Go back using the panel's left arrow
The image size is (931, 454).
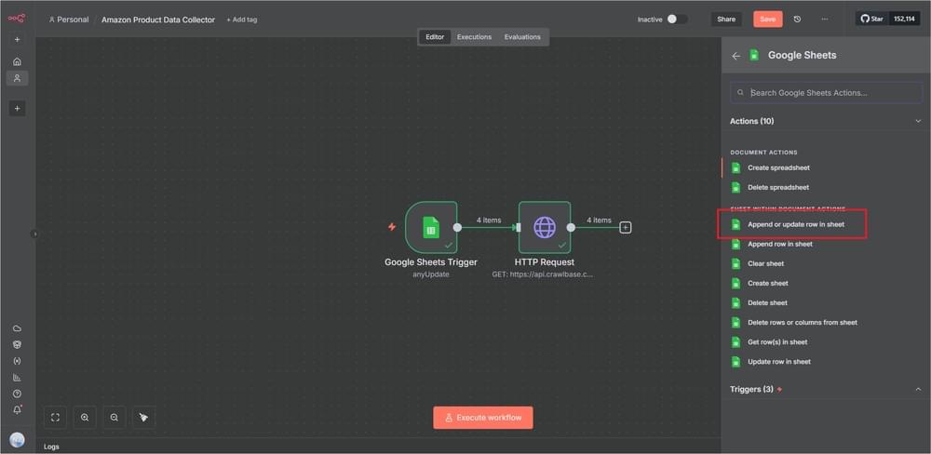735,56
